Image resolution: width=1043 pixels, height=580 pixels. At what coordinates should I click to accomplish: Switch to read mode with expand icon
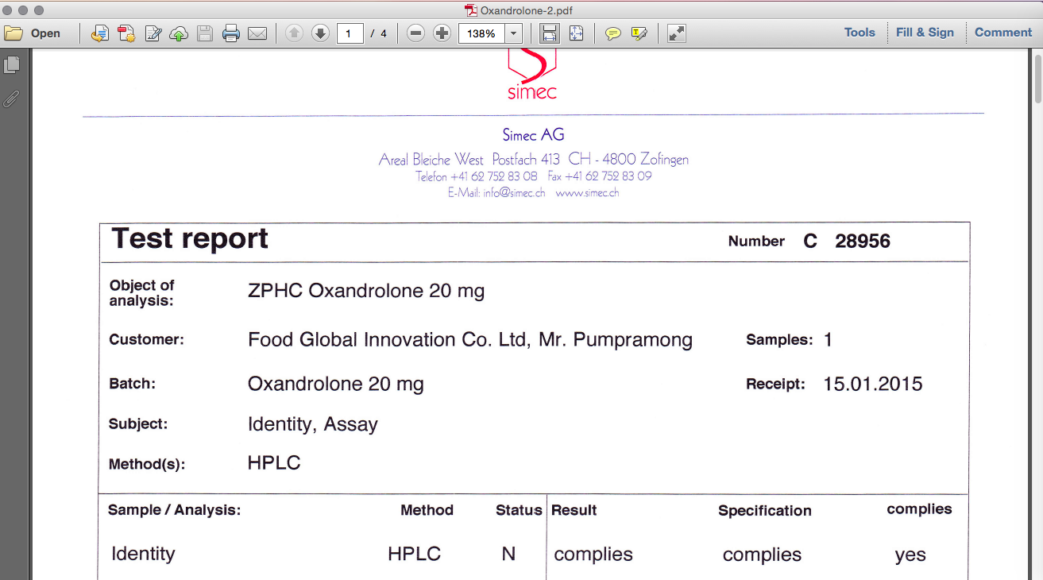pyautogui.click(x=676, y=33)
